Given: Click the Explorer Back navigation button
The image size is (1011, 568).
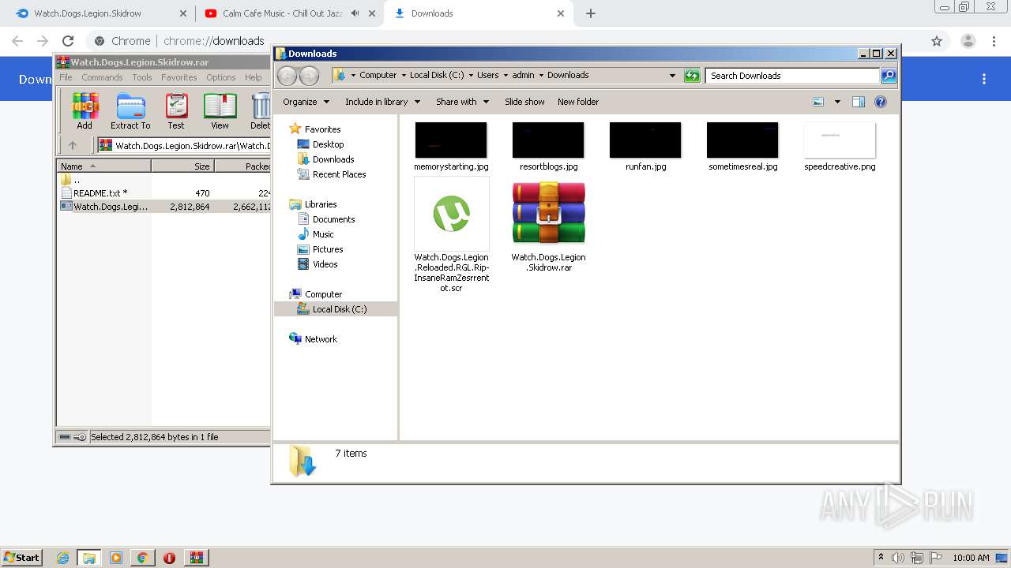Looking at the screenshot, I should (x=288, y=76).
